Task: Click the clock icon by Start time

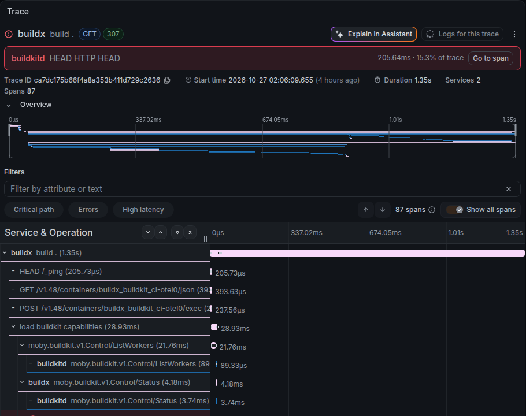Action: (x=188, y=80)
